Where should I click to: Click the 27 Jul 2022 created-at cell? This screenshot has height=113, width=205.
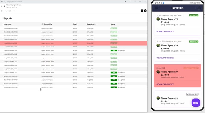90,87
